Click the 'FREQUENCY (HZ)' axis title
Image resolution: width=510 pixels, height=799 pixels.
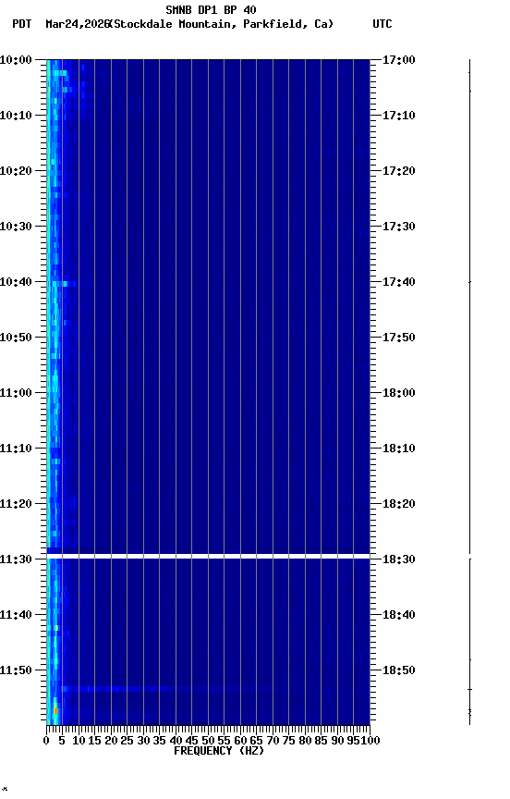pyautogui.click(x=219, y=752)
